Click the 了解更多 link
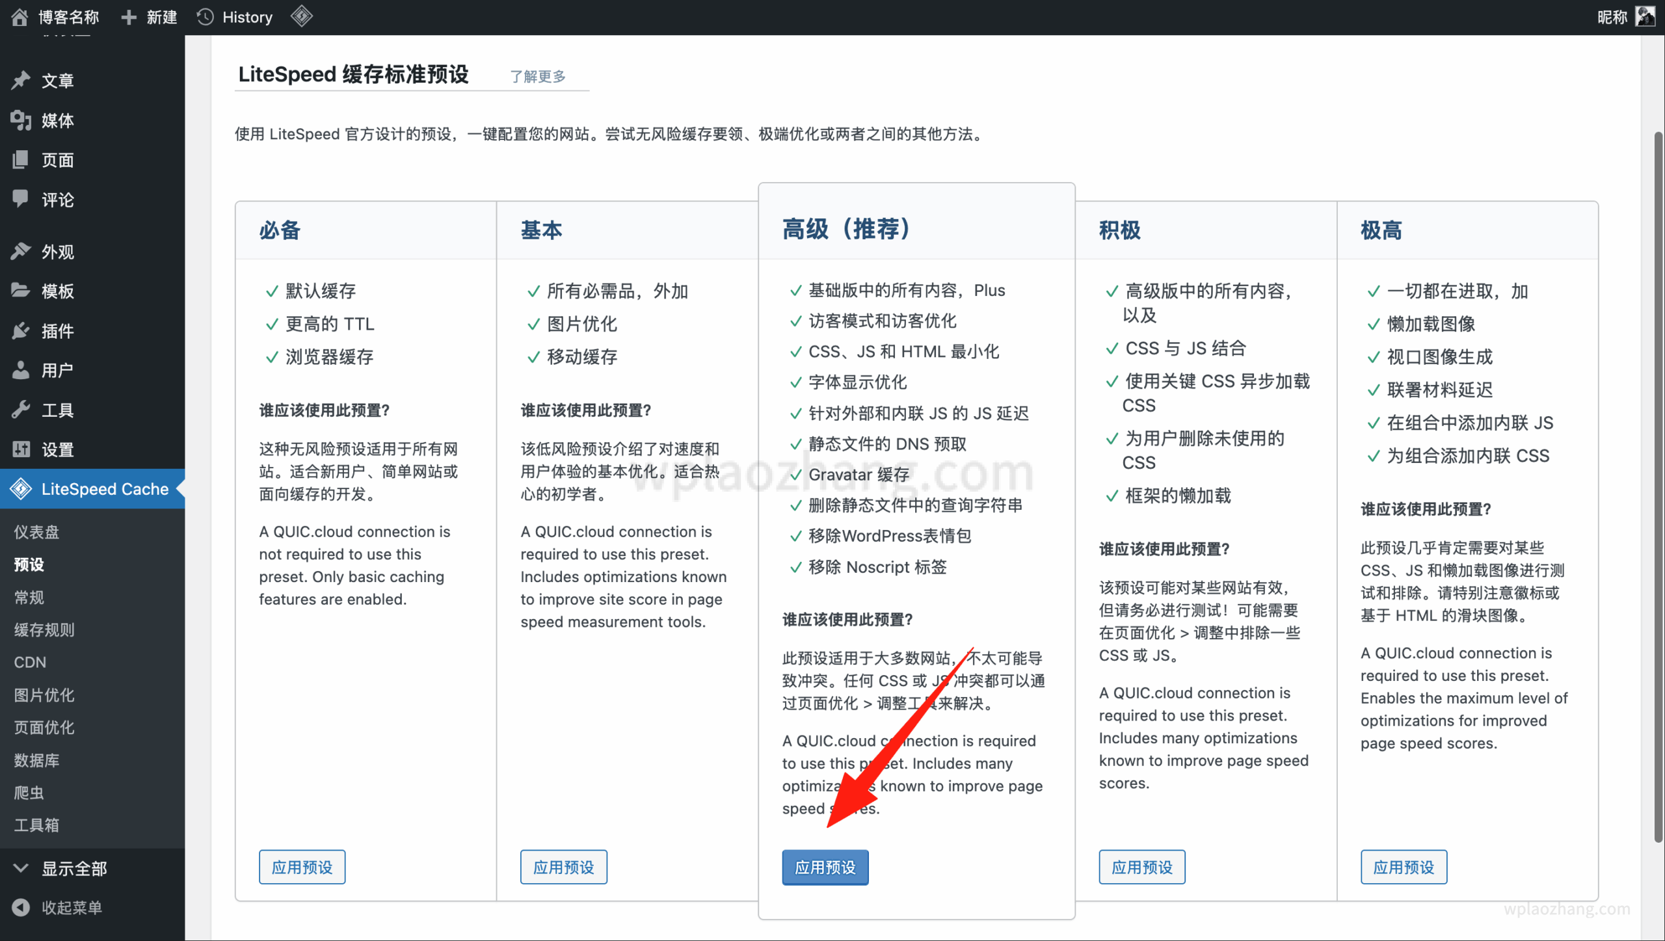 click(x=537, y=77)
